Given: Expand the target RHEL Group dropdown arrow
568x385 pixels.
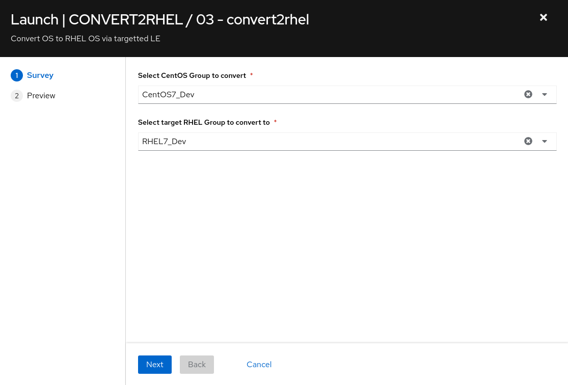Looking at the screenshot, I should (x=545, y=141).
